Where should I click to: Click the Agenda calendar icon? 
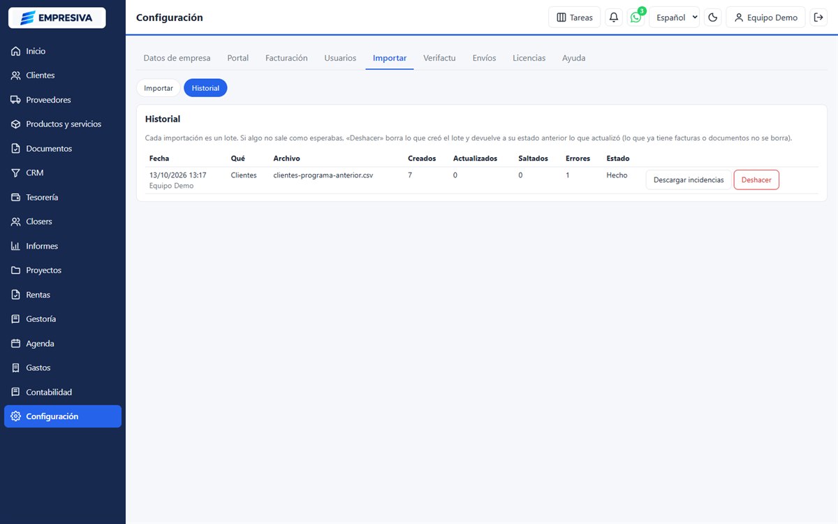(16, 344)
